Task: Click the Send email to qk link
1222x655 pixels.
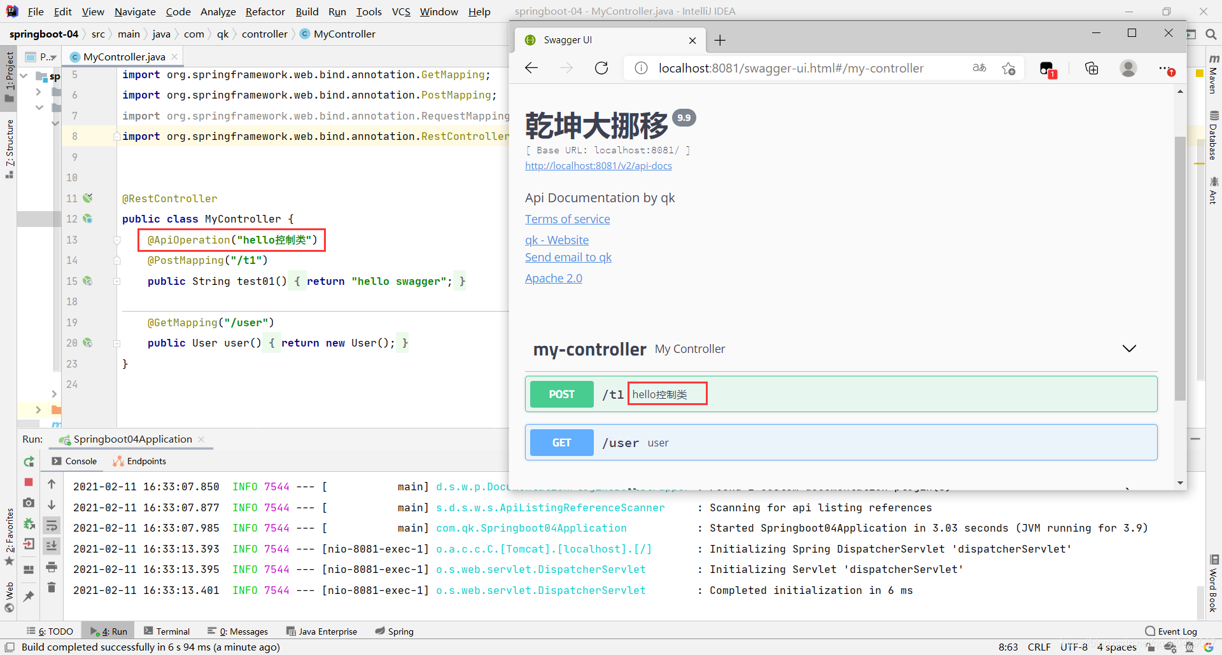Action: coord(568,257)
